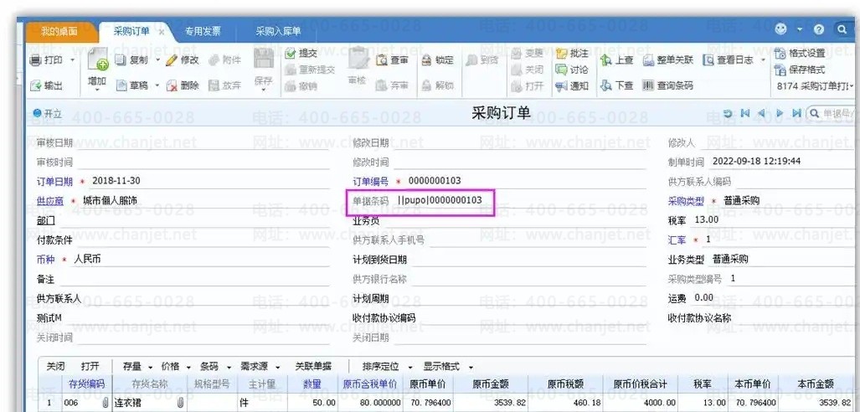Click the 单据号 search input field
Screen dimensions: 860x412
tap(837, 113)
